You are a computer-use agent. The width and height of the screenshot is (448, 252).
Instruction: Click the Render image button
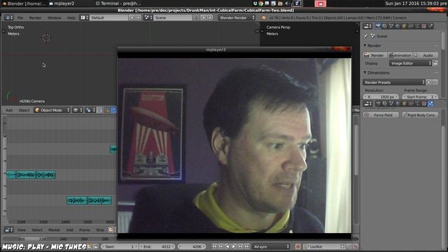point(374,55)
